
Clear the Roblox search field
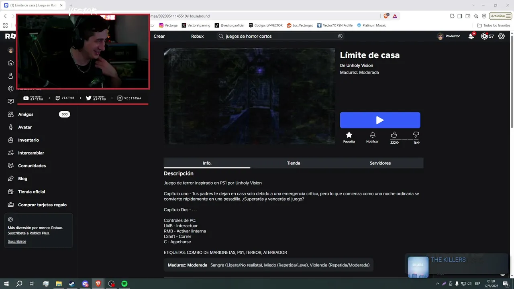(340, 36)
